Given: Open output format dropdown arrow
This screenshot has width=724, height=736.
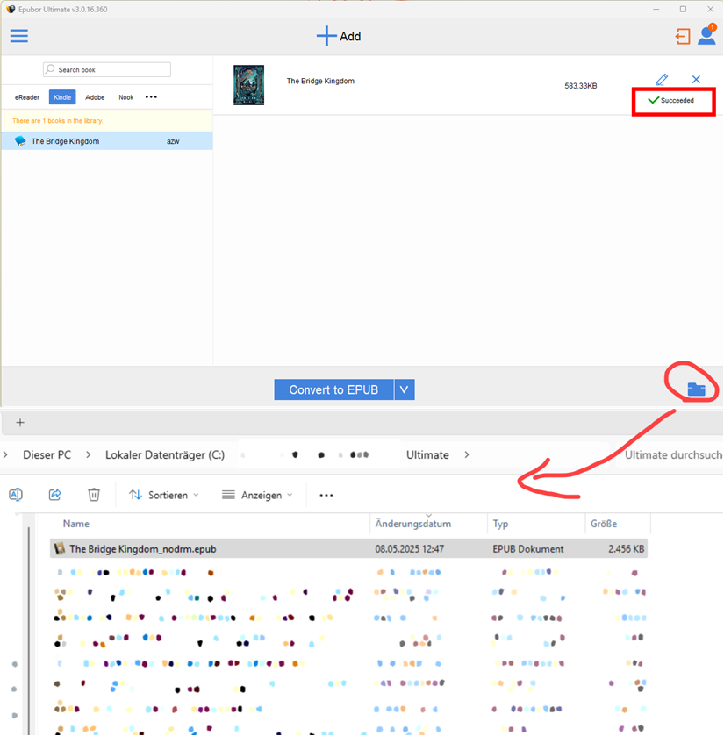Looking at the screenshot, I should point(405,389).
